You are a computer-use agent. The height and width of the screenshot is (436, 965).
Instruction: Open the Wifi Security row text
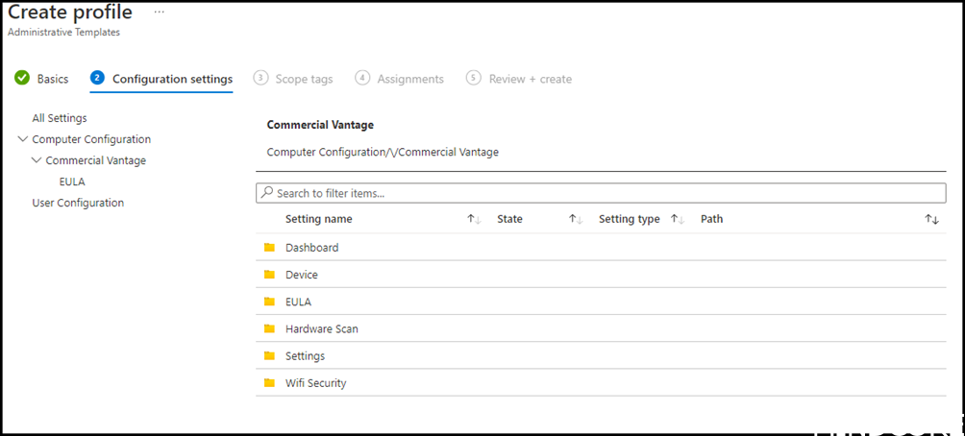click(315, 383)
